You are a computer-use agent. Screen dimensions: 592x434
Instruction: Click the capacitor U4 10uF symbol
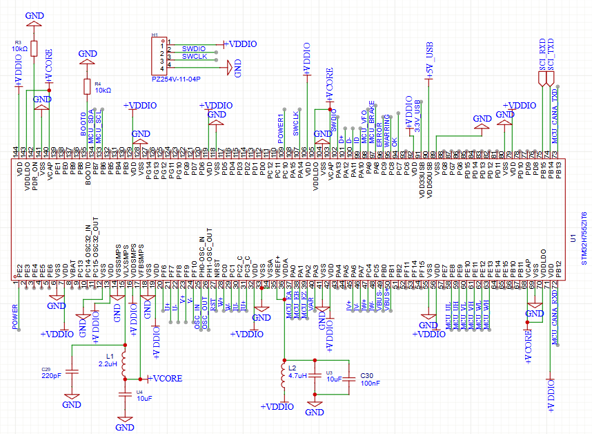point(125,395)
